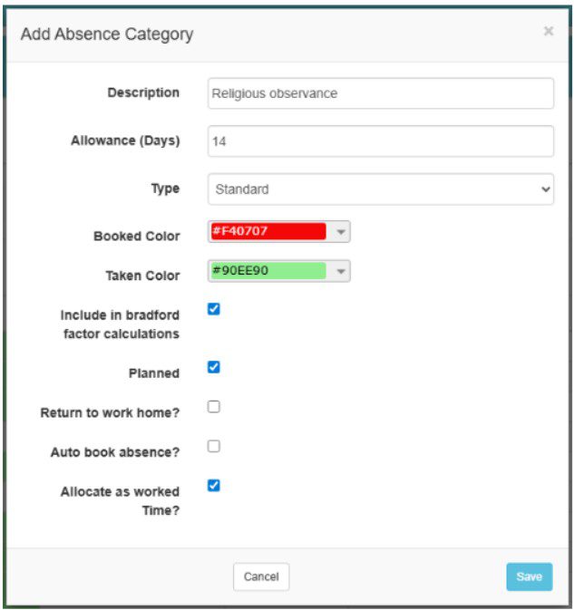Click the Description field label

click(x=143, y=92)
